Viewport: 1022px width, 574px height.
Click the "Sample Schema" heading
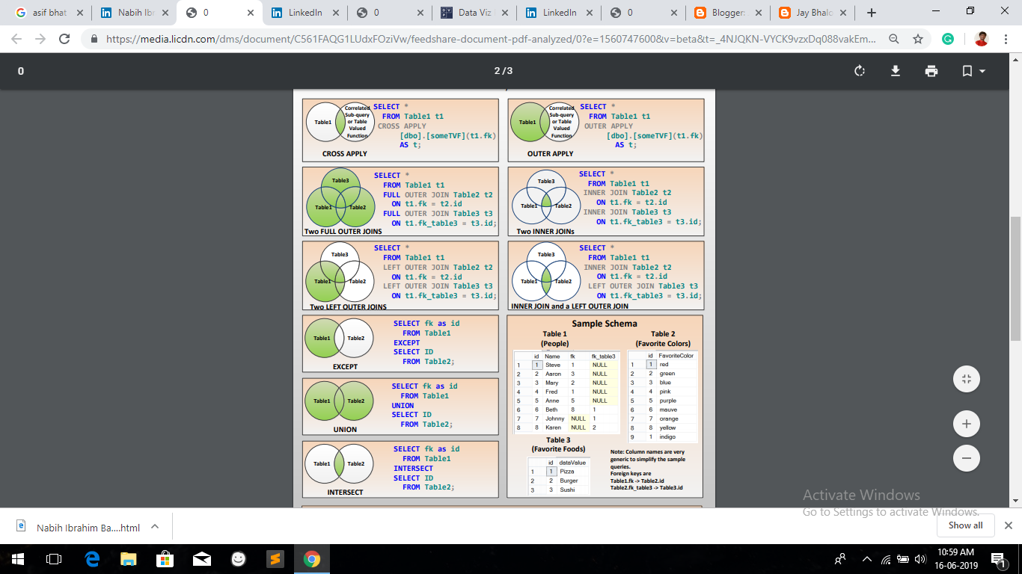pos(605,324)
